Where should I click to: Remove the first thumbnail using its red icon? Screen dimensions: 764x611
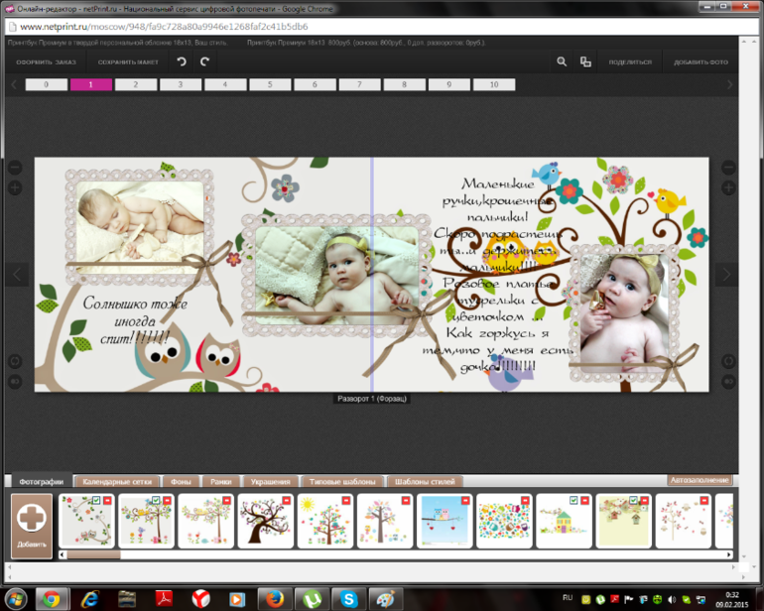click(x=107, y=501)
